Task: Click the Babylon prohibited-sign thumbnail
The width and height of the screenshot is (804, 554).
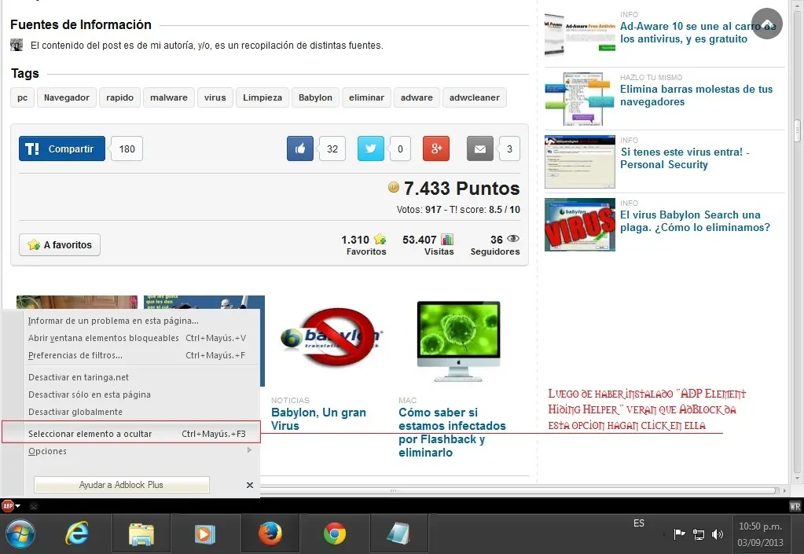Action: pyautogui.click(x=332, y=337)
